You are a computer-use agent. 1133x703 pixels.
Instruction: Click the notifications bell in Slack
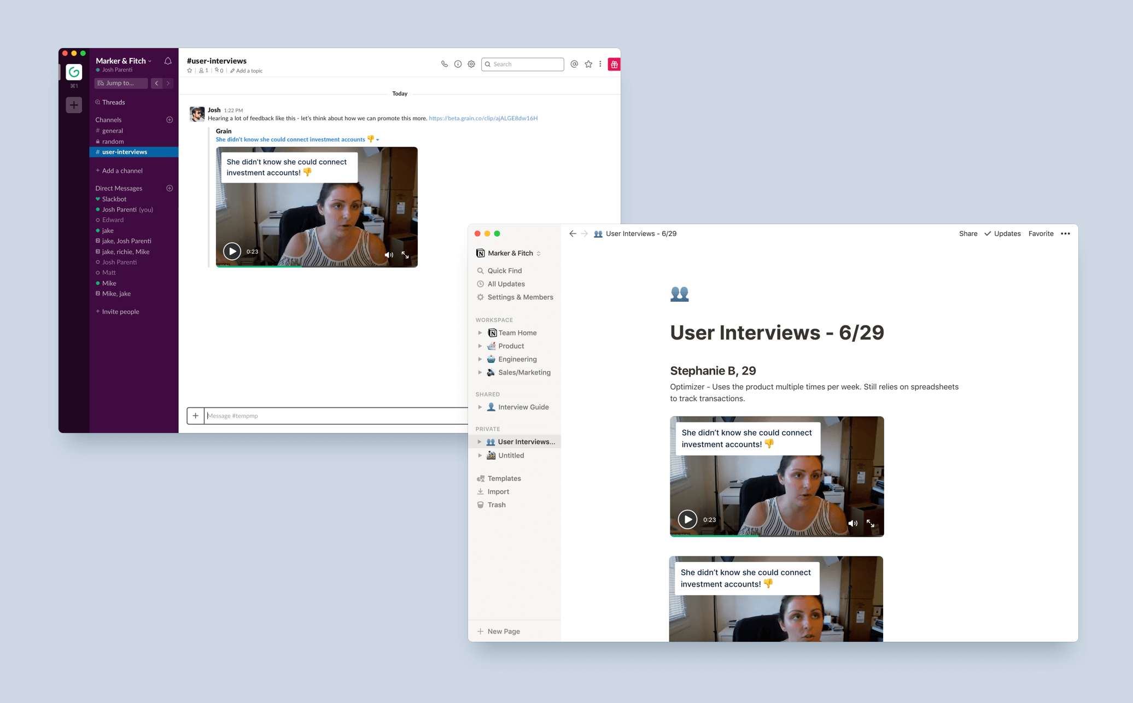click(168, 61)
